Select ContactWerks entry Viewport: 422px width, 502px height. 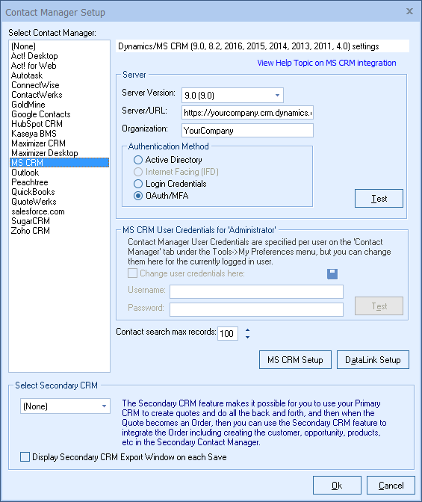pos(59,95)
